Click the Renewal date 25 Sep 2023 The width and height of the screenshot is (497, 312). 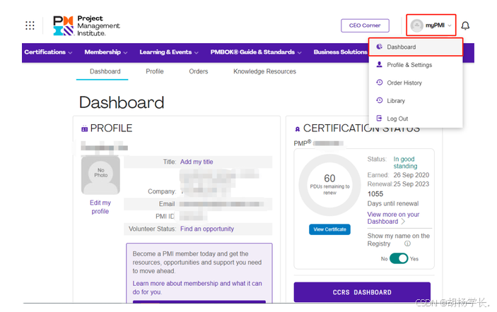(411, 184)
